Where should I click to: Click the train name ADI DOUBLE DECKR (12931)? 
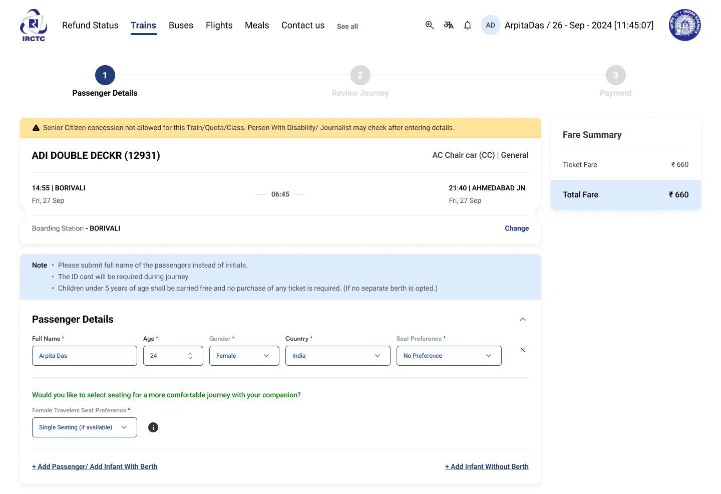tap(96, 155)
